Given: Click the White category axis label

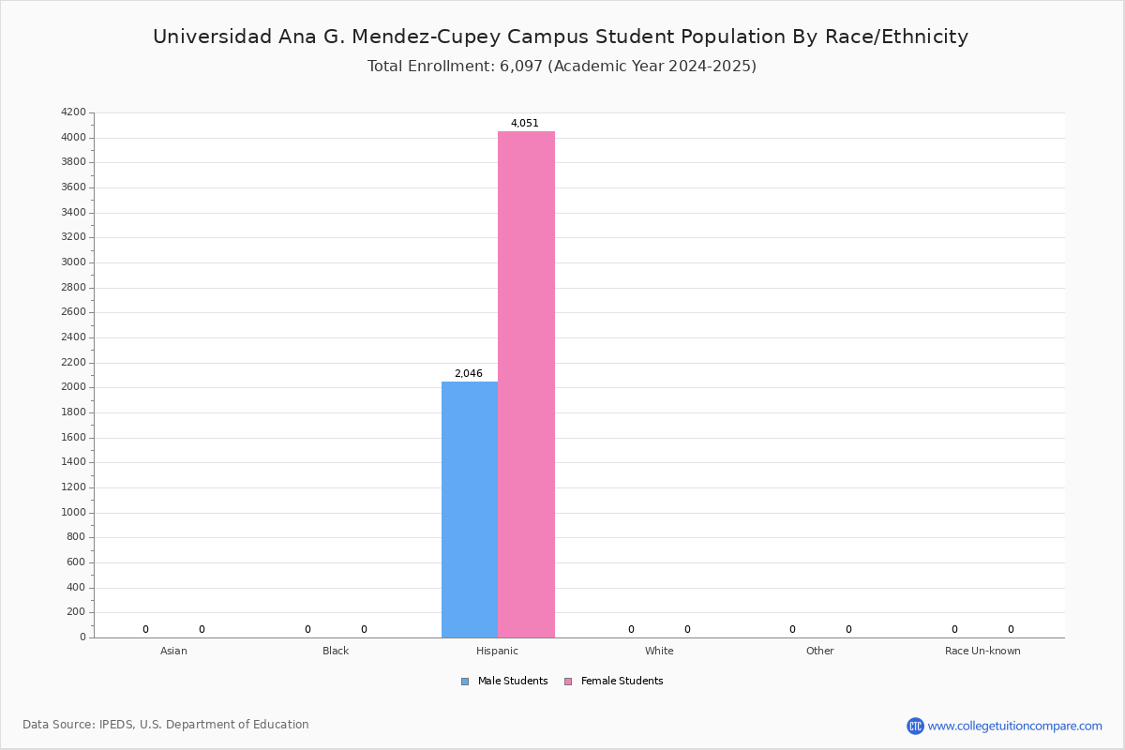Looking at the screenshot, I should pyautogui.click(x=659, y=651).
